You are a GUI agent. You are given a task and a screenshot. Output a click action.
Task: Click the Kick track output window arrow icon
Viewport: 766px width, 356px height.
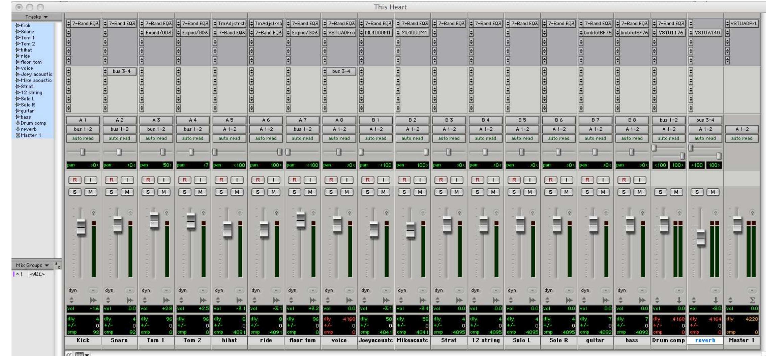click(93, 300)
